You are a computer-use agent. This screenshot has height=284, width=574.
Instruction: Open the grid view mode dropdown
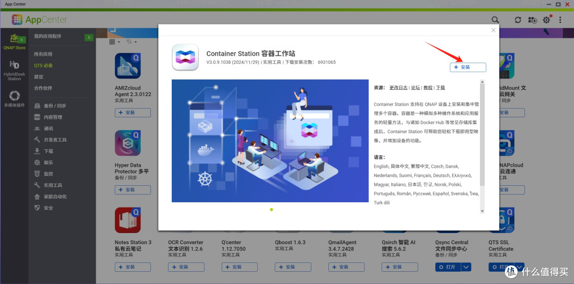[115, 42]
